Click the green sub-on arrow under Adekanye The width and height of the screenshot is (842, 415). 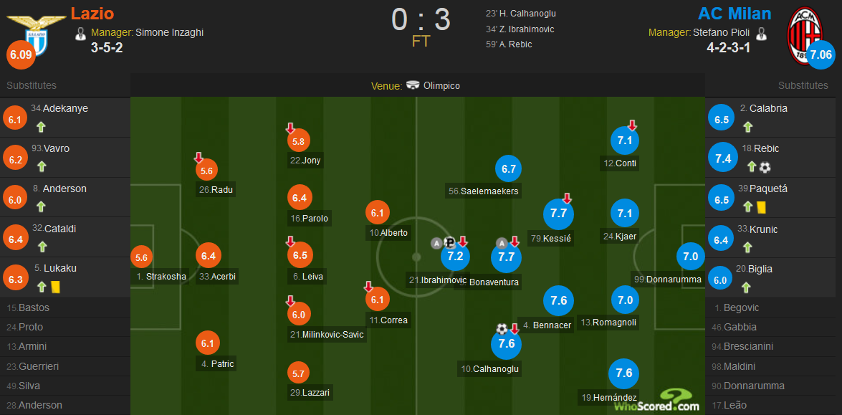tap(42, 128)
